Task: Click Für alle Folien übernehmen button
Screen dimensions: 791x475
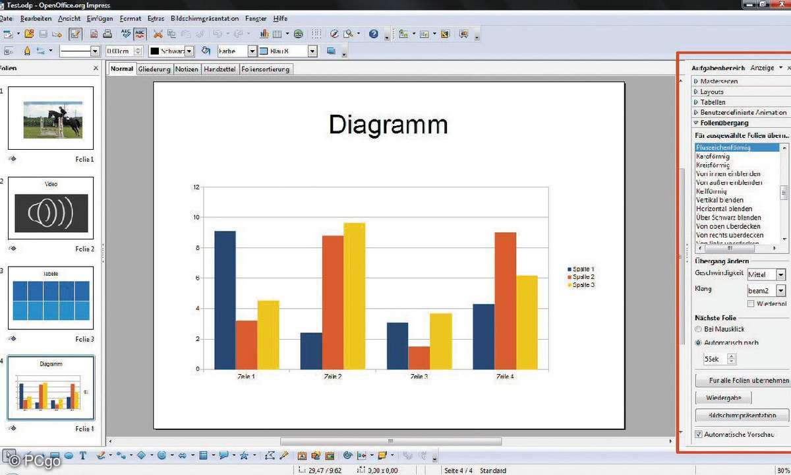Action: tap(742, 381)
